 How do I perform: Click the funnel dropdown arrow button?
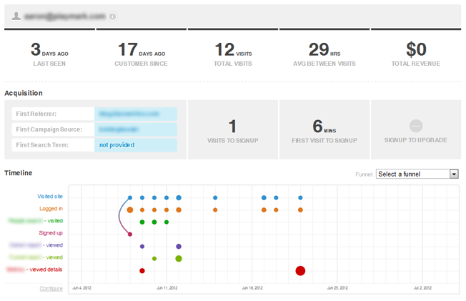point(454,174)
